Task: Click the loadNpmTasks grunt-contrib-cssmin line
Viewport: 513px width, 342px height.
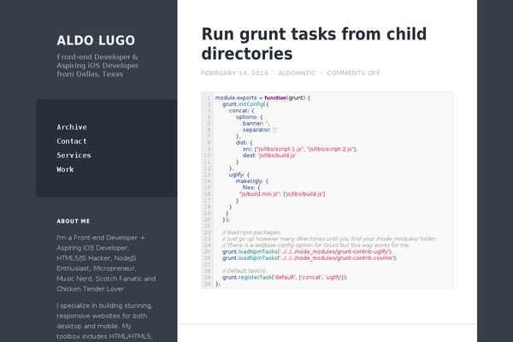Action: point(307,257)
